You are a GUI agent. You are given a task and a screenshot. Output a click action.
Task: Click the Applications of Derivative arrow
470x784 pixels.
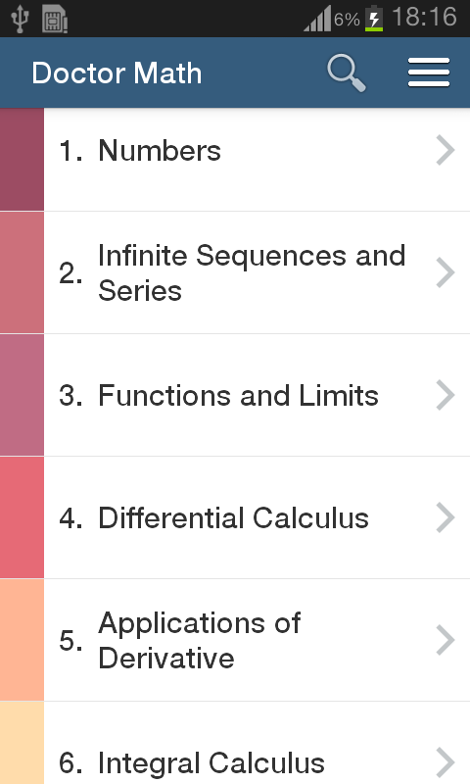coord(445,640)
